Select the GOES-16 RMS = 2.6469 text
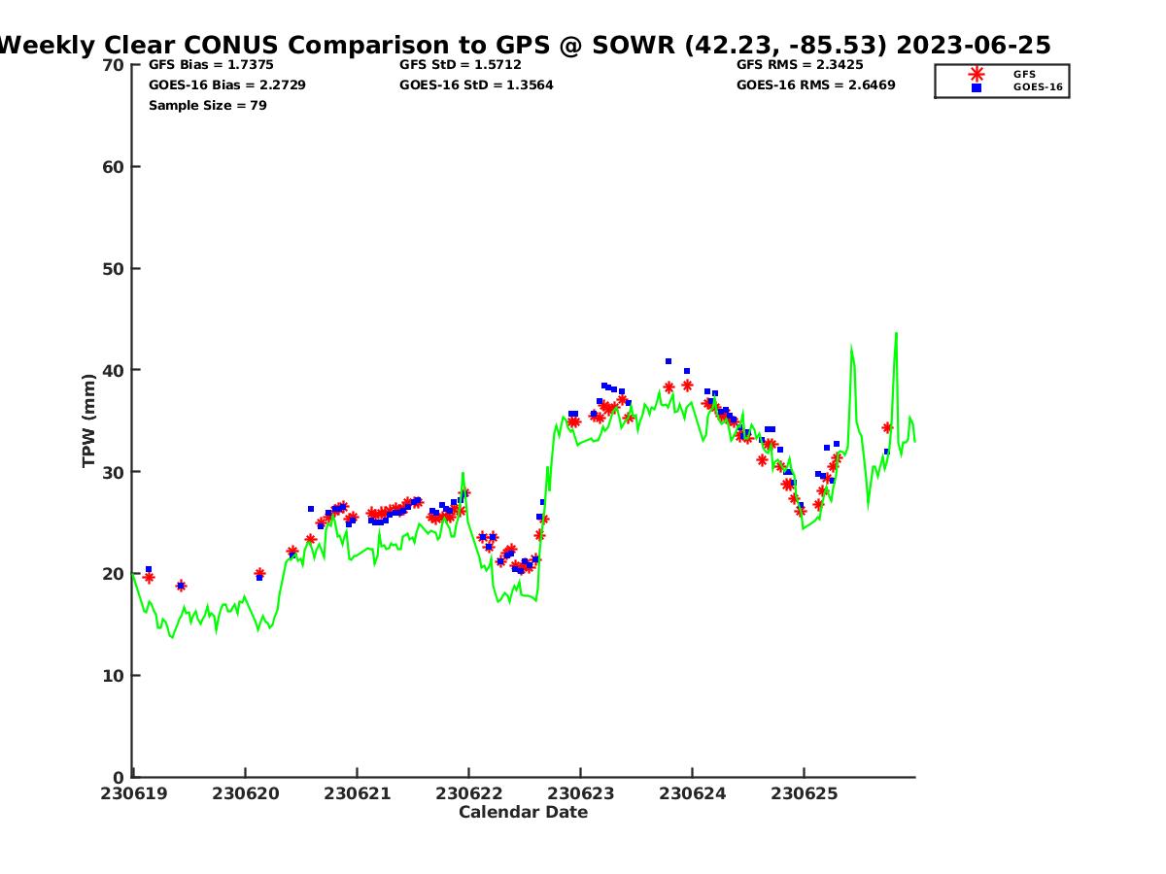 tap(815, 85)
